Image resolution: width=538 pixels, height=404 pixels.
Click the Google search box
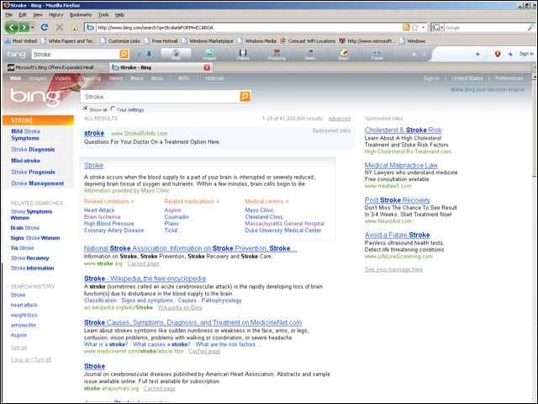pos(485,28)
